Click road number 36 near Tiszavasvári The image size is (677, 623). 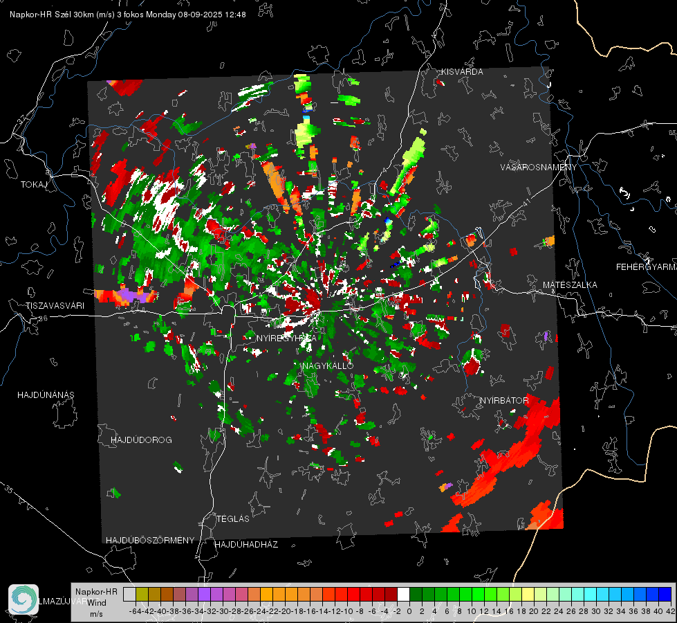[43, 318]
